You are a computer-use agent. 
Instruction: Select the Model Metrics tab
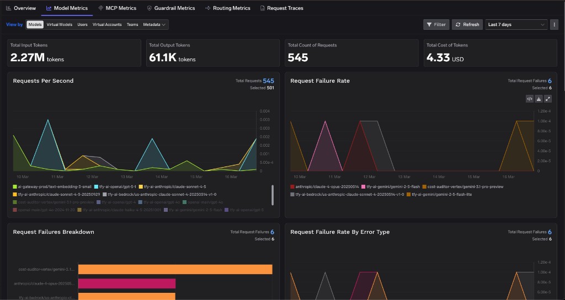67,8
